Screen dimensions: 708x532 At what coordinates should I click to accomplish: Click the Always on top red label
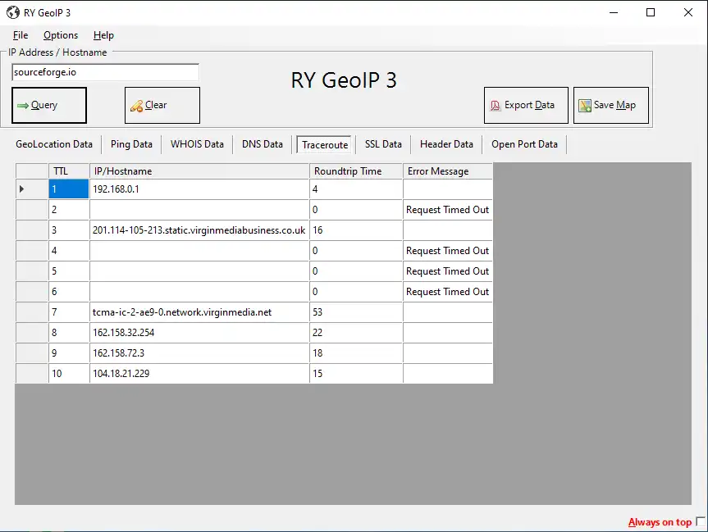coord(660,522)
